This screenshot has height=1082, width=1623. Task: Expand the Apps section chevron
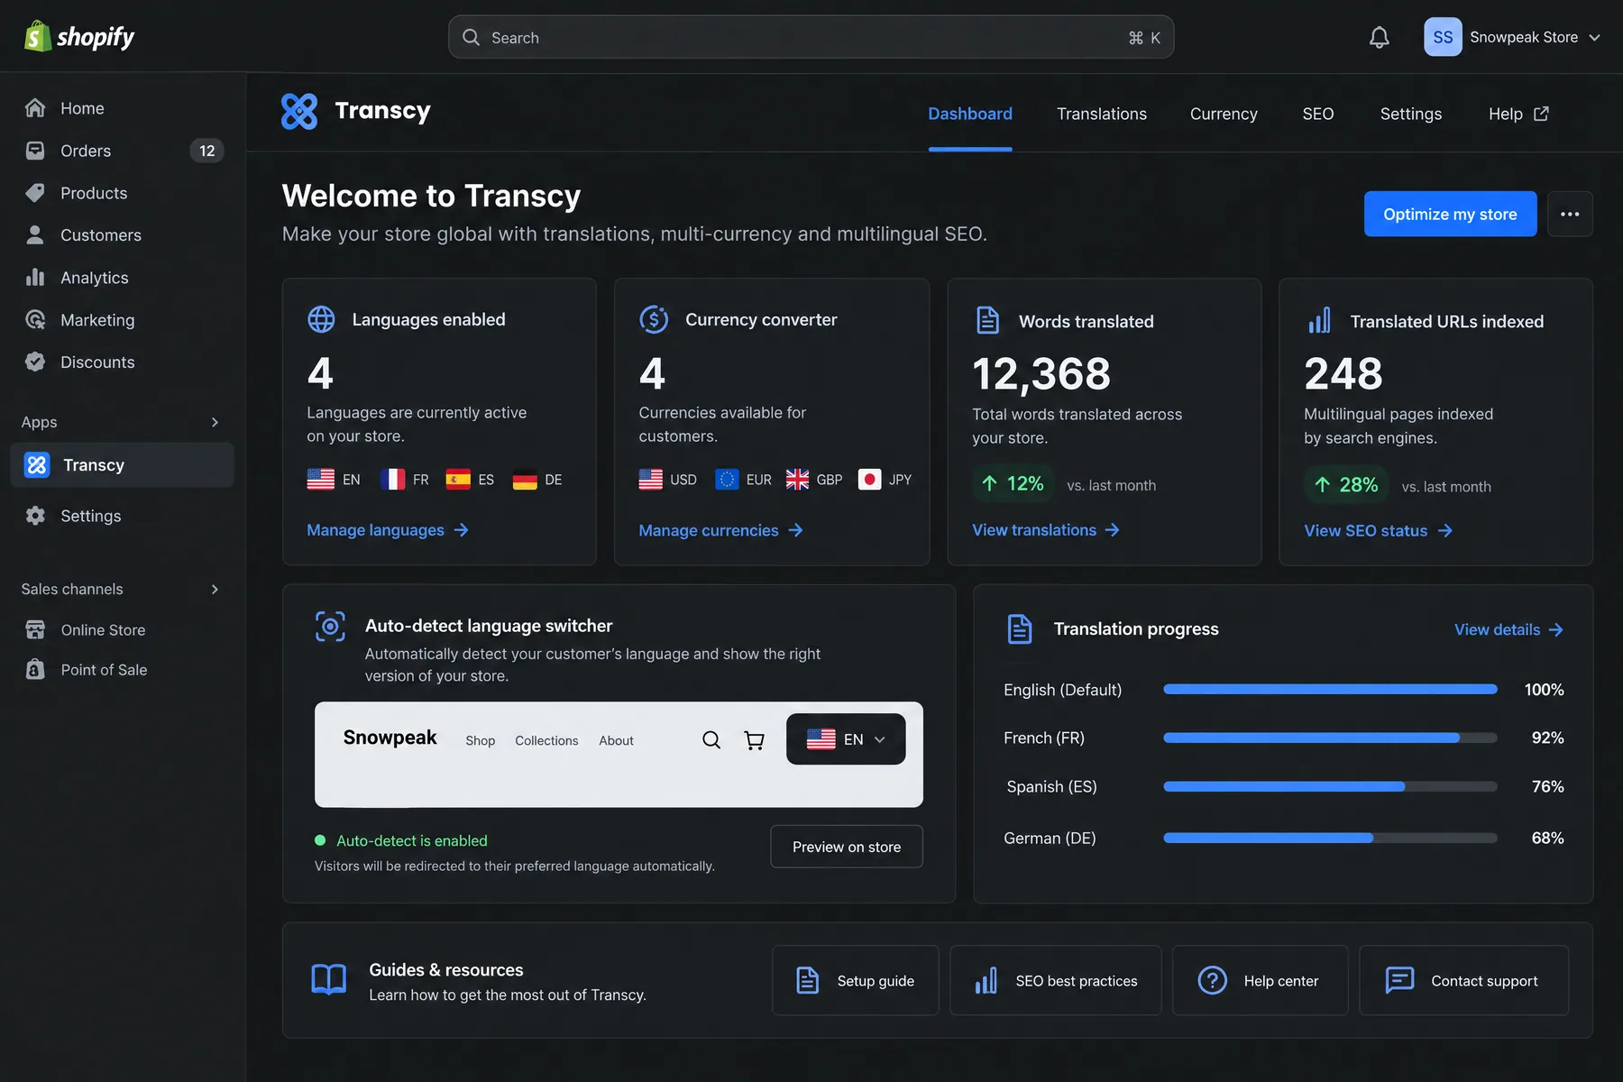[x=215, y=422]
